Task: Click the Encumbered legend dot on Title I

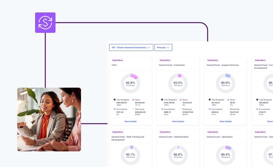Action: pos(114,109)
